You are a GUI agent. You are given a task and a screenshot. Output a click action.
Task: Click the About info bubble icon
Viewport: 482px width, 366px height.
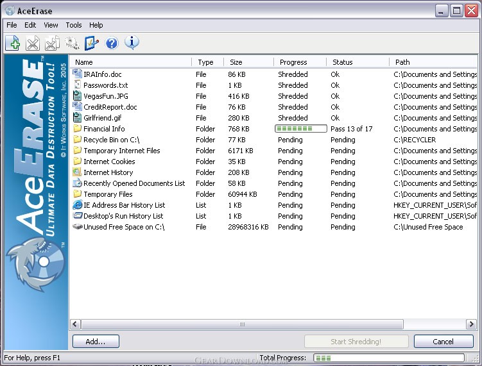click(132, 43)
